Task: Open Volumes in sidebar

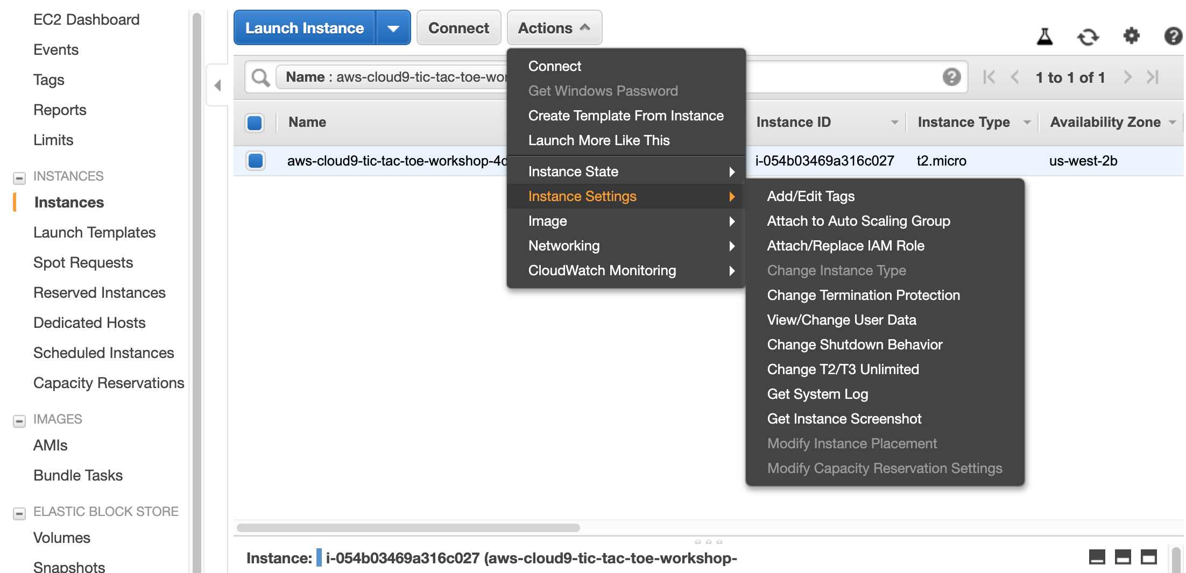Action: [62, 538]
